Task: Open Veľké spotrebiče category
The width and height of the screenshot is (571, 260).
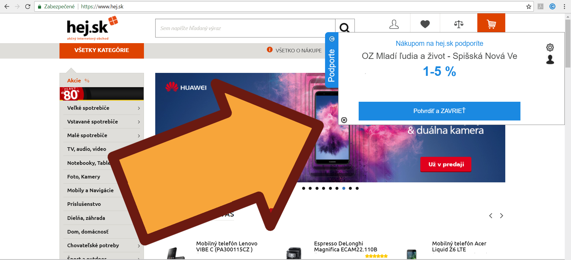Action: tap(88, 108)
